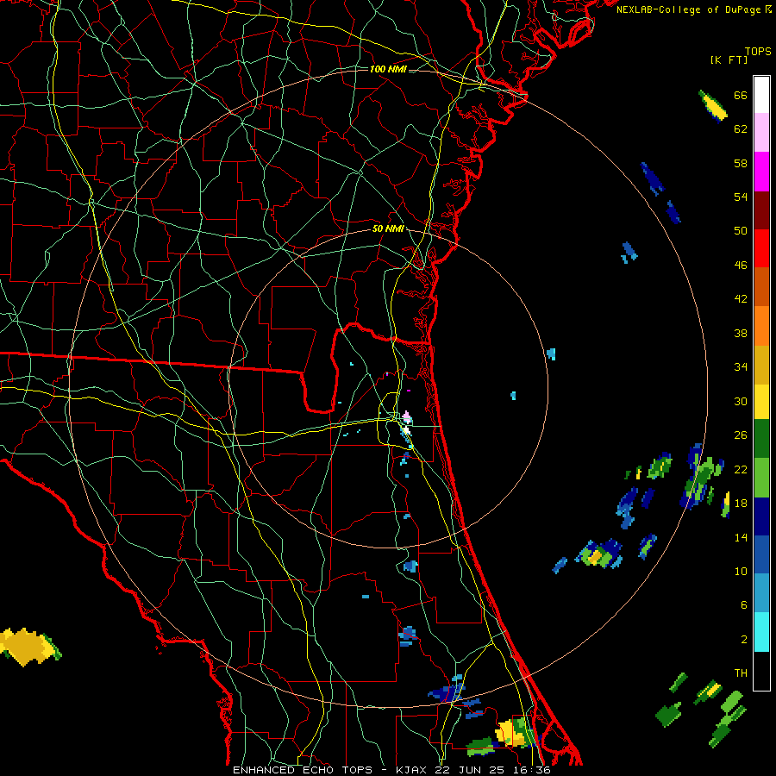Click the white swatch on the tops legend
The height and width of the screenshot is (776, 776).
coord(761,95)
